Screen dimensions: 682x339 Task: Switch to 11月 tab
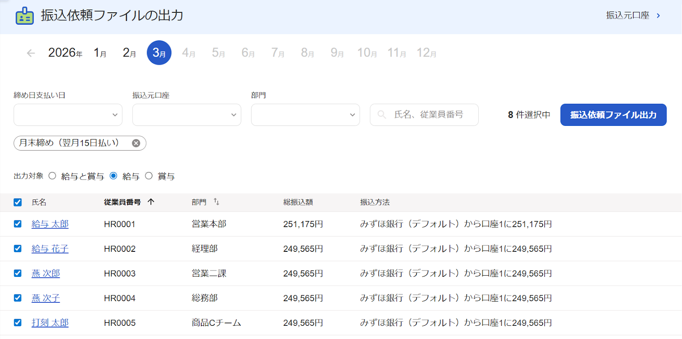click(x=396, y=53)
